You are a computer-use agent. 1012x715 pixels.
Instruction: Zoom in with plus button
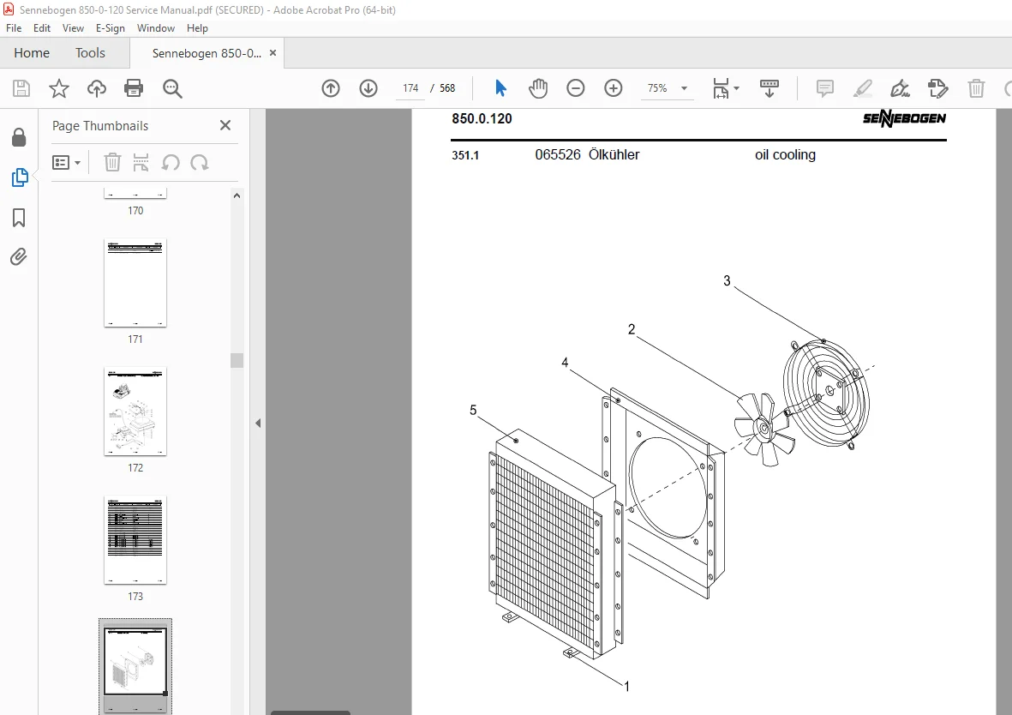pyautogui.click(x=614, y=88)
